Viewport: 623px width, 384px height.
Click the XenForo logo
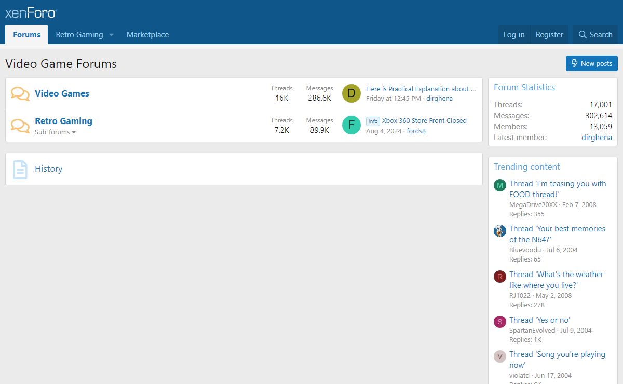(31, 13)
